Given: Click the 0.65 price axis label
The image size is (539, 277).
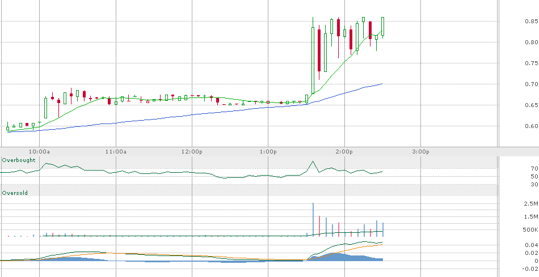Looking at the screenshot, I should pos(531,105).
